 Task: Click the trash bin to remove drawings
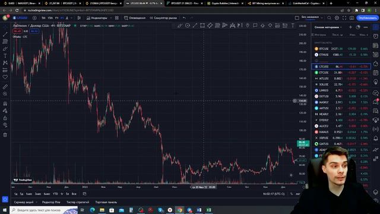pyautogui.click(x=5, y=135)
